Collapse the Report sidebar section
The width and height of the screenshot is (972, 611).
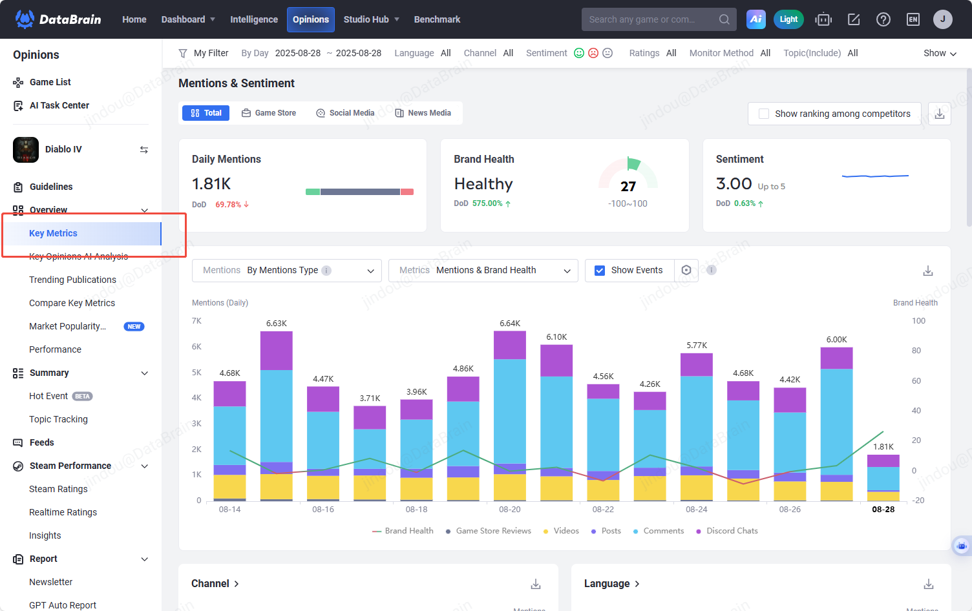coord(145,559)
